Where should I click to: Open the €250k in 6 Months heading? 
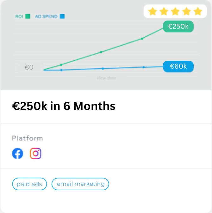click(64, 106)
